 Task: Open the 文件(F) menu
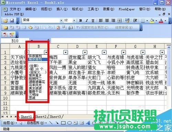tap(15, 9)
